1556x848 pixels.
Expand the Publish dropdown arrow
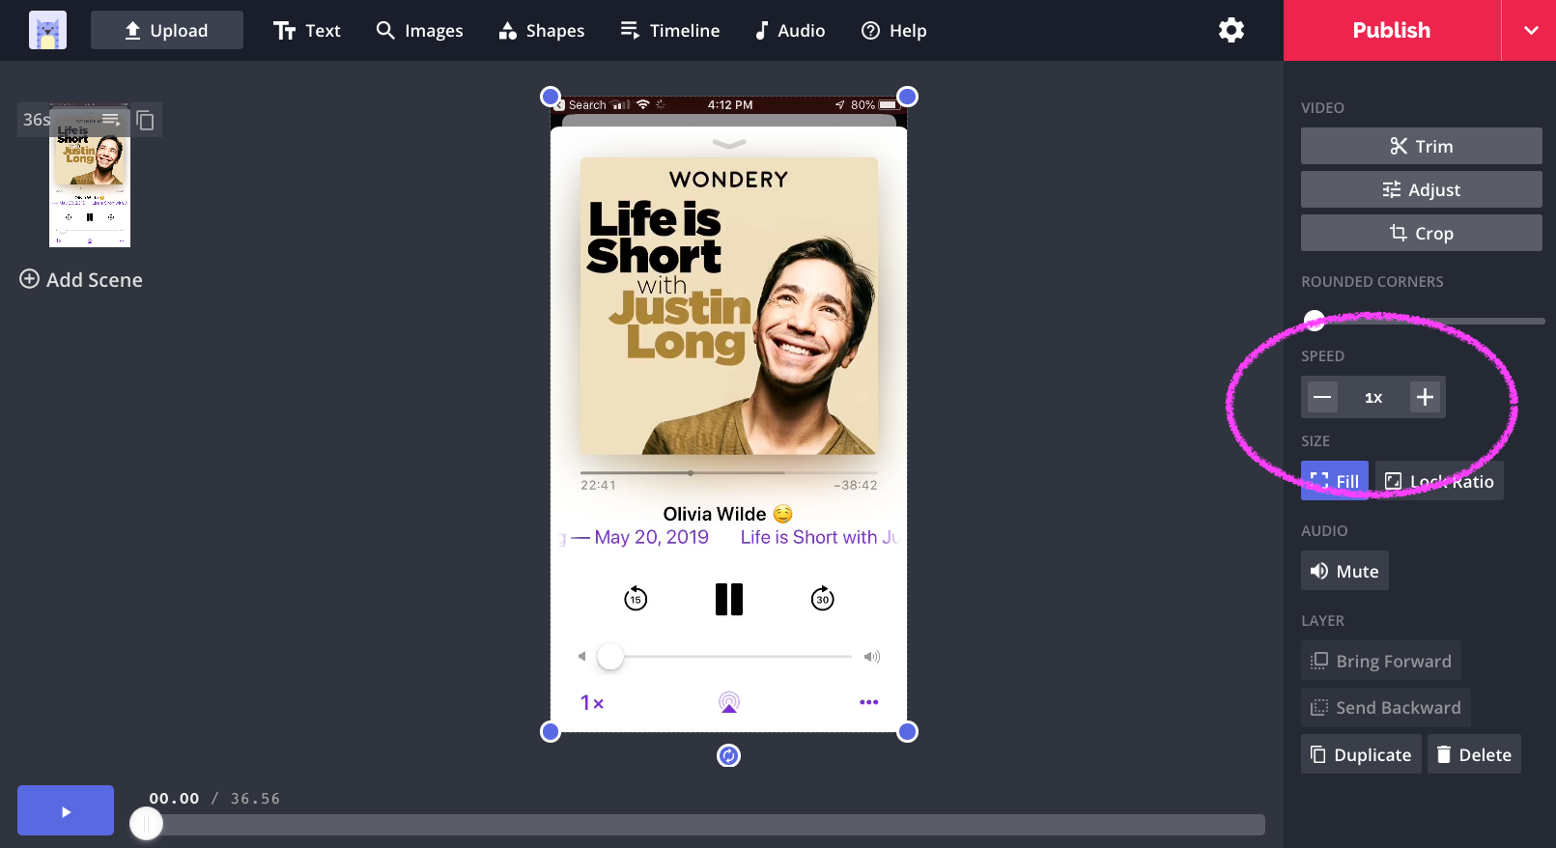point(1530,30)
